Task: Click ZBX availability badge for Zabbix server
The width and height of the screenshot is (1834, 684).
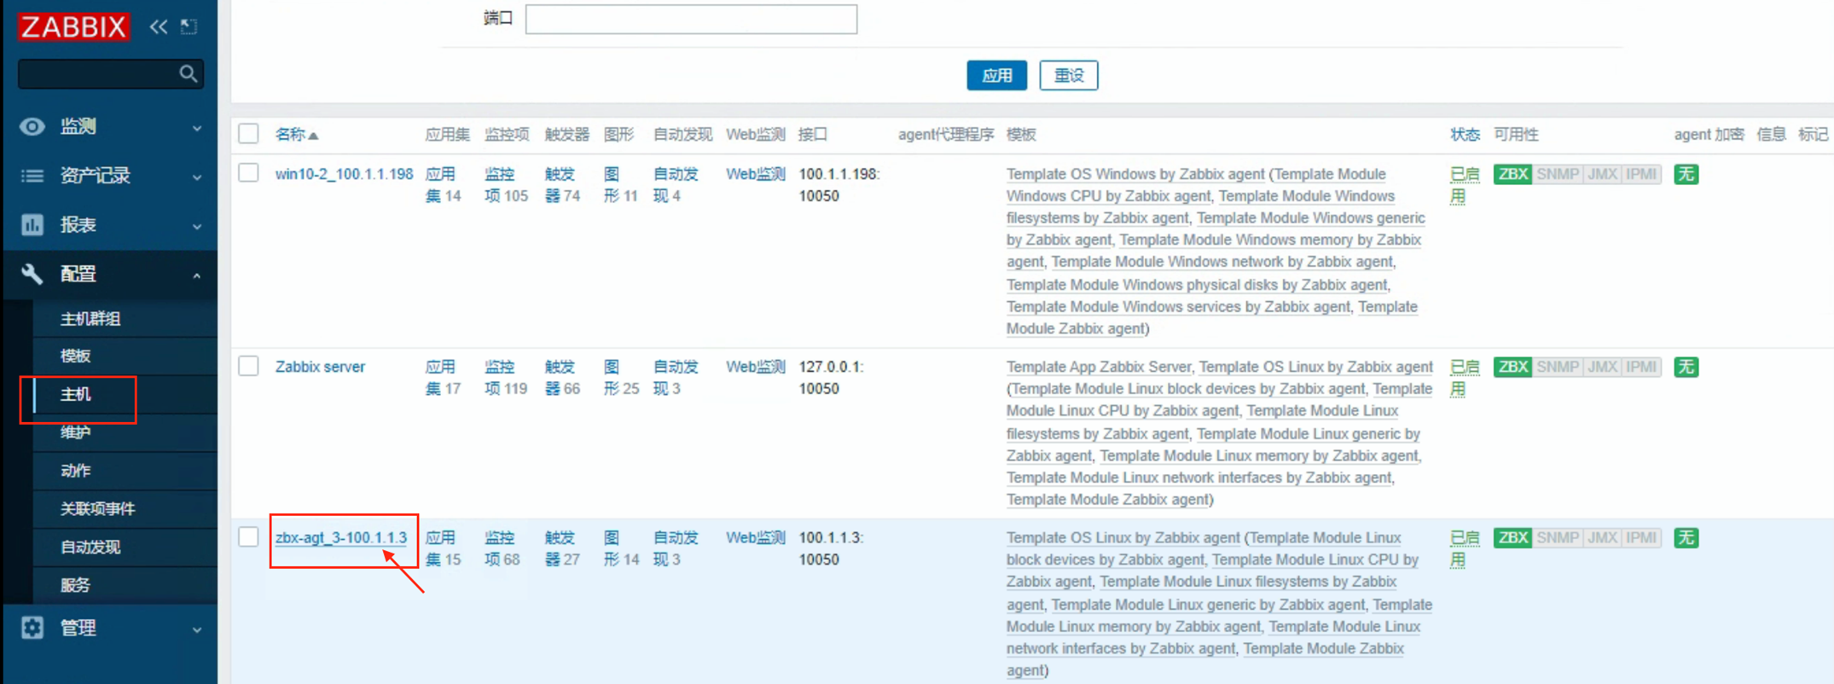Action: [1512, 367]
